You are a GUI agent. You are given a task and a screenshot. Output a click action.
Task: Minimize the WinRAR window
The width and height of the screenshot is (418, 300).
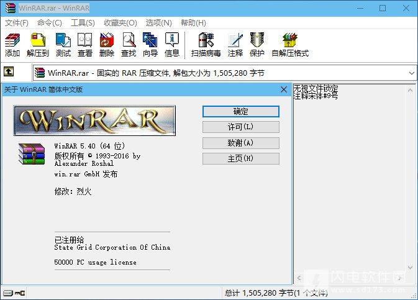(x=360, y=8)
